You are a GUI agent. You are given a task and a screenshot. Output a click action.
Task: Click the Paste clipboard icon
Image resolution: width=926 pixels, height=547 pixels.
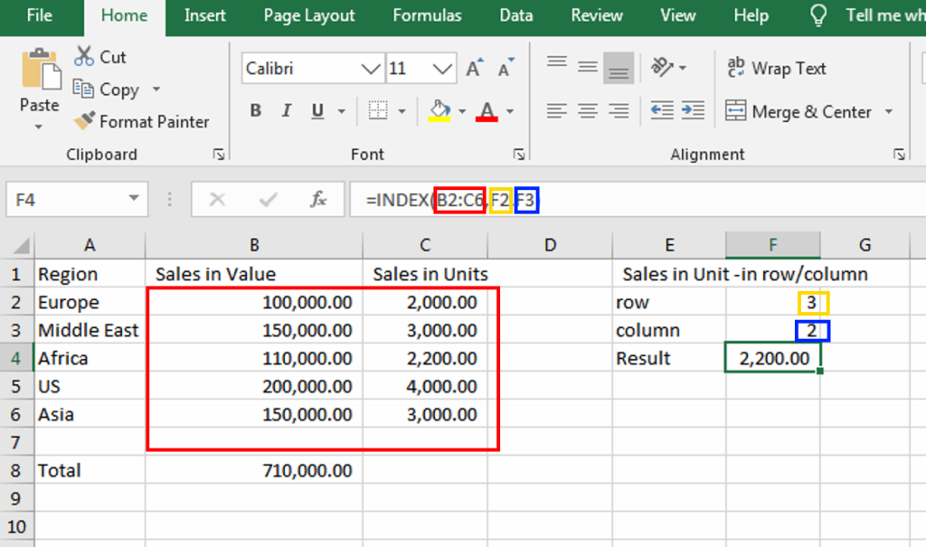point(39,70)
